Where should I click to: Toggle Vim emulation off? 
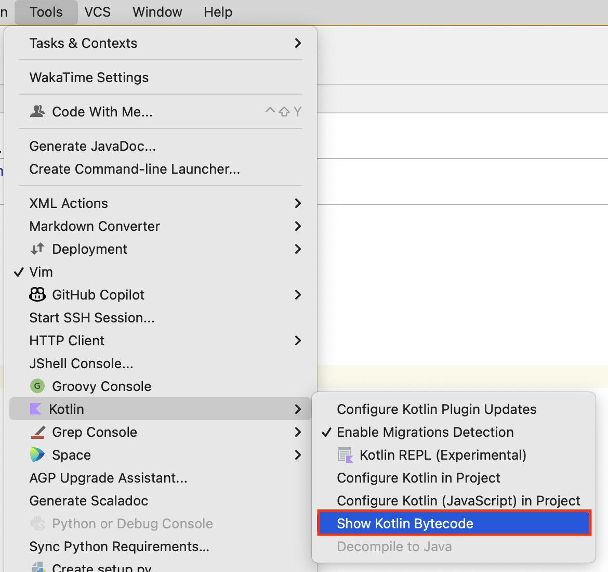41,271
